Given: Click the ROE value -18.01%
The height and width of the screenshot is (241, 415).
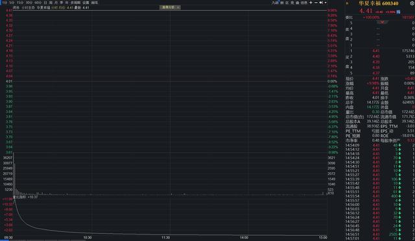Looking at the screenshot, I should (x=408, y=136).
